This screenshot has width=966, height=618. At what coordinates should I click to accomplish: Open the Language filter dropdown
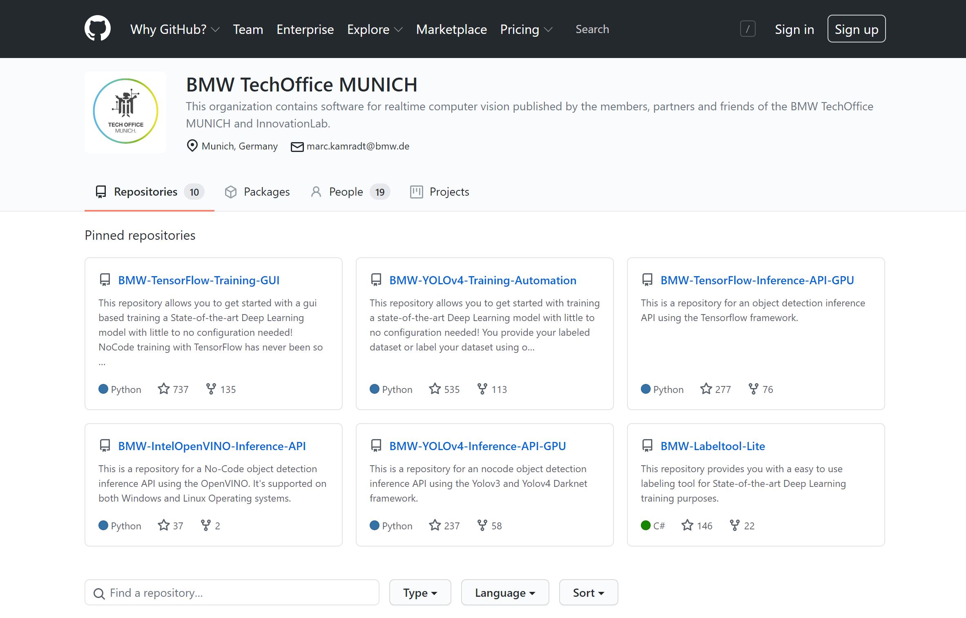point(505,593)
